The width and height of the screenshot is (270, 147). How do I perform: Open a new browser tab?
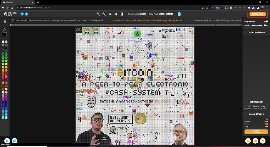pos(38,2)
